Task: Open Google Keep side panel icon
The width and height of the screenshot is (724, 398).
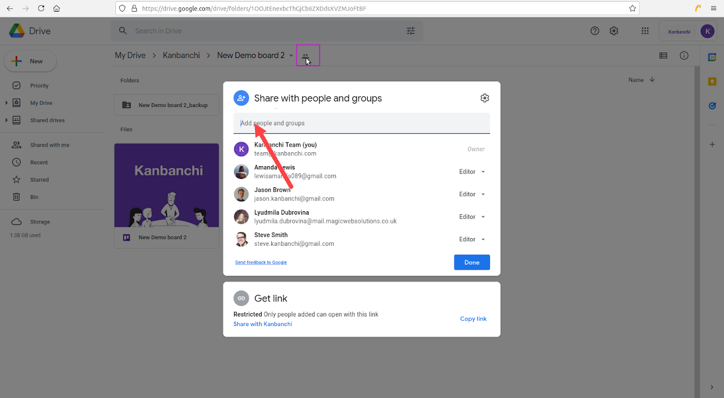Action: [712, 81]
